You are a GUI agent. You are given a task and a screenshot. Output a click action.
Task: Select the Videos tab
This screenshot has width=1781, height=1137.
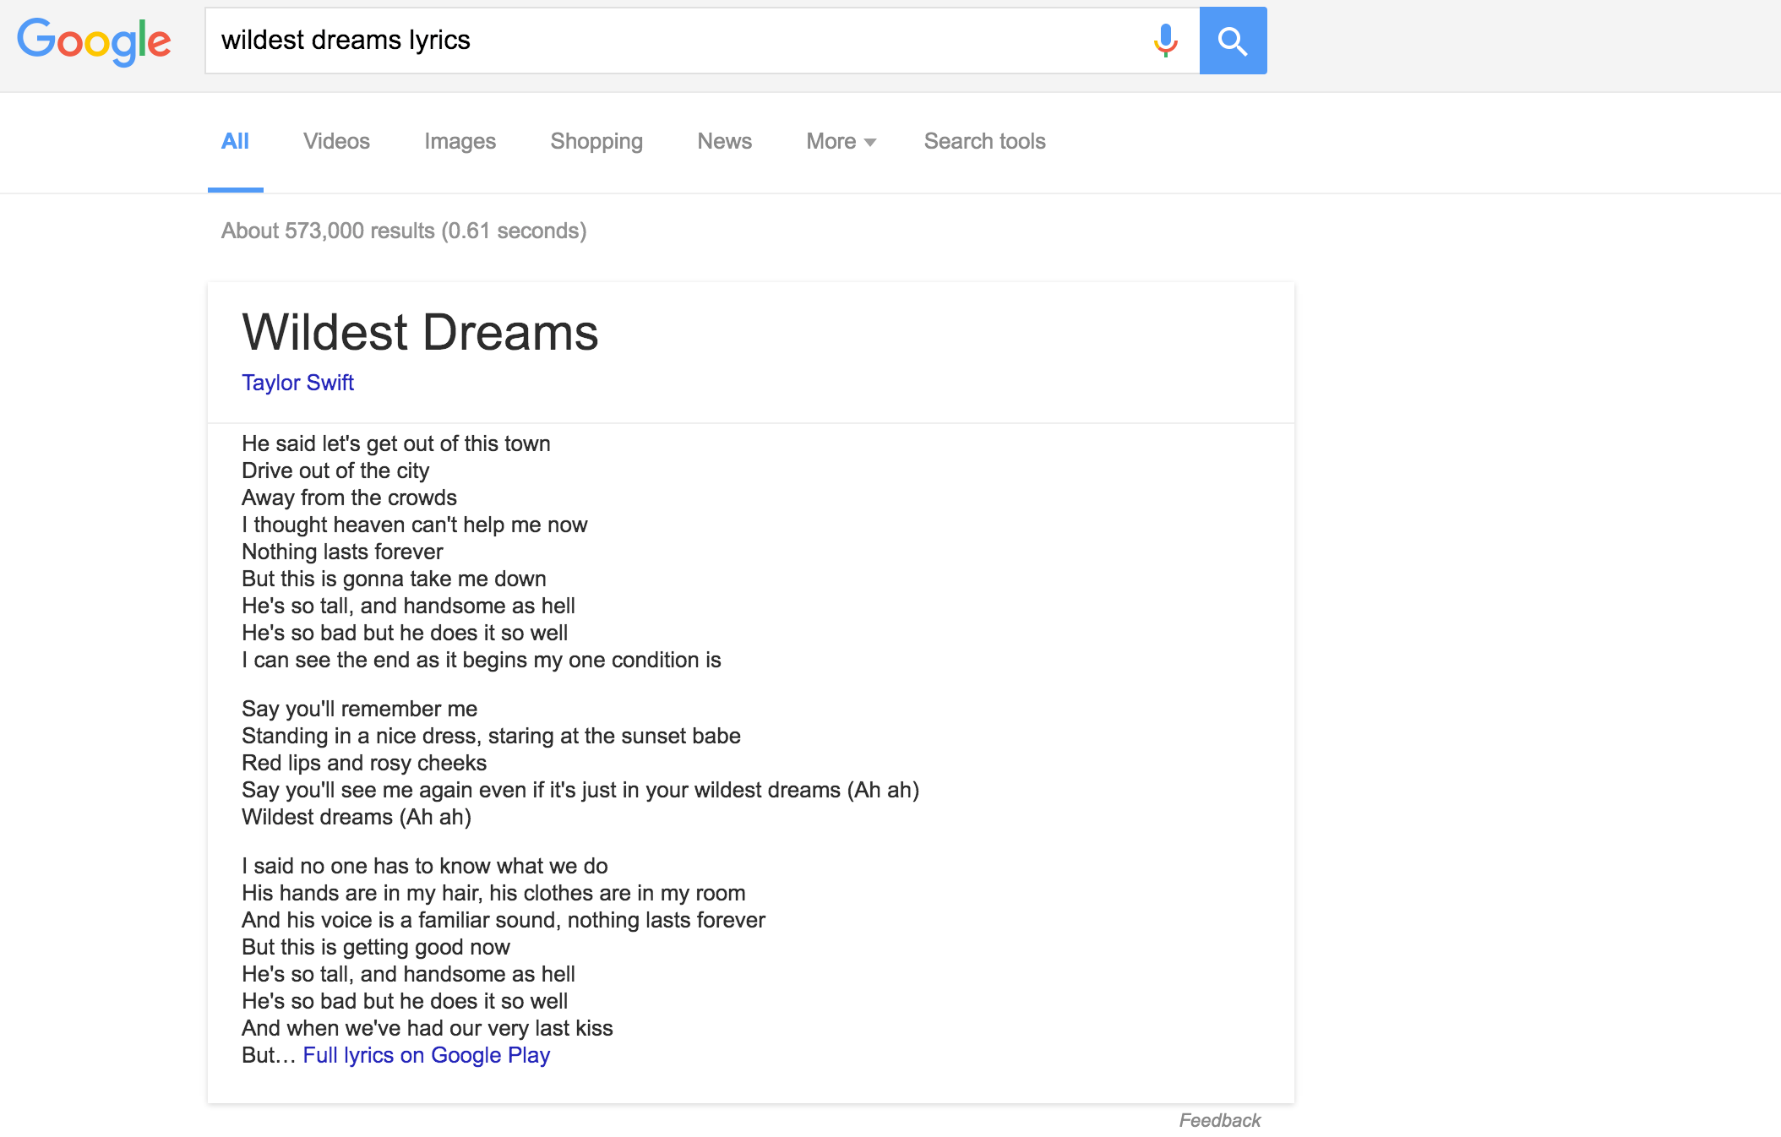335,141
